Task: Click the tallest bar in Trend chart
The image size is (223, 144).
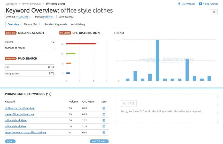Action: point(157,60)
